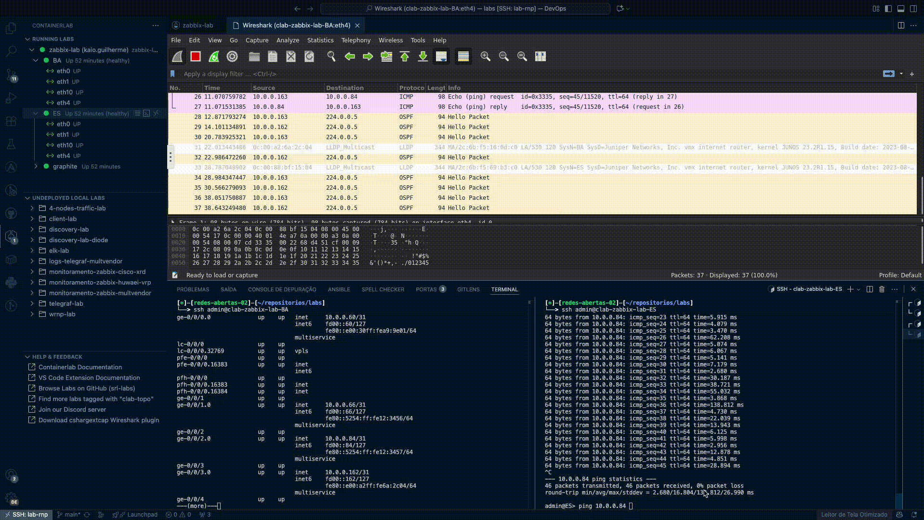Open capture options gear icon

[x=232, y=57]
